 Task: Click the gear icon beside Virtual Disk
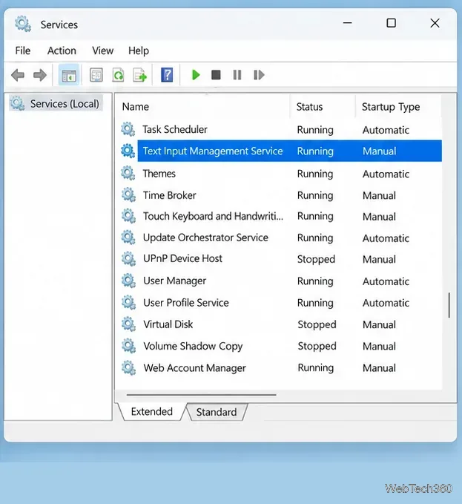click(128, 324)
